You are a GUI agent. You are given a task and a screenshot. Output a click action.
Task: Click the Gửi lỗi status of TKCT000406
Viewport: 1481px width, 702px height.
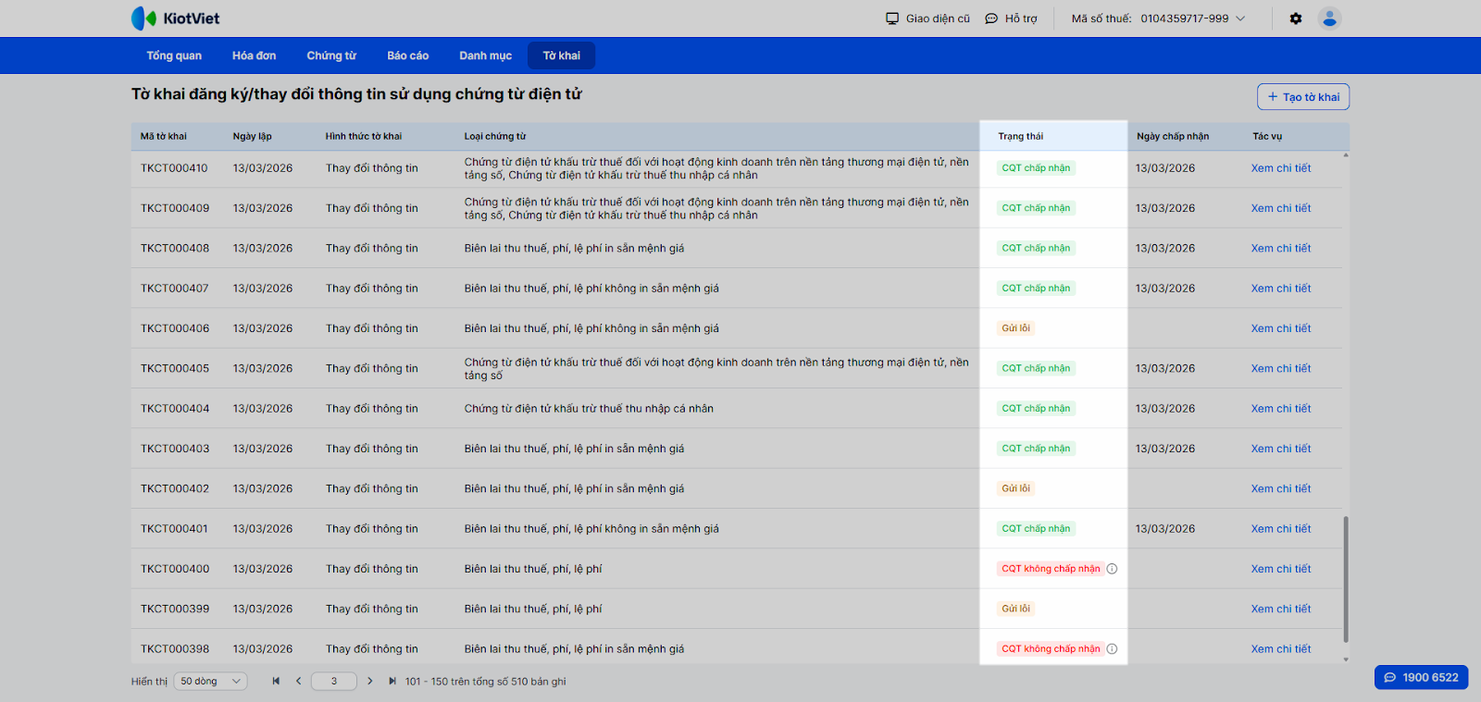coord(1016,328)
